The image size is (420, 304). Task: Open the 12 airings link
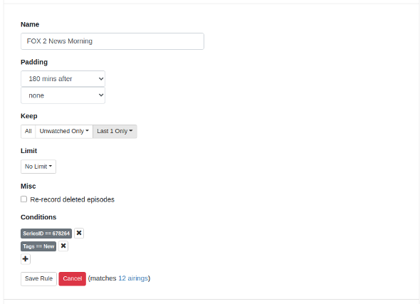coord(133,278)
